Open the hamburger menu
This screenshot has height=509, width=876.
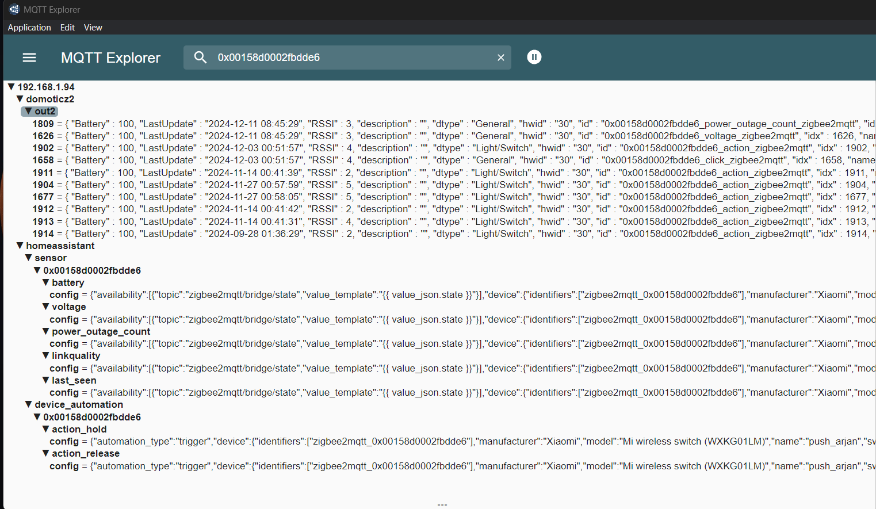[x=29, y=58]
